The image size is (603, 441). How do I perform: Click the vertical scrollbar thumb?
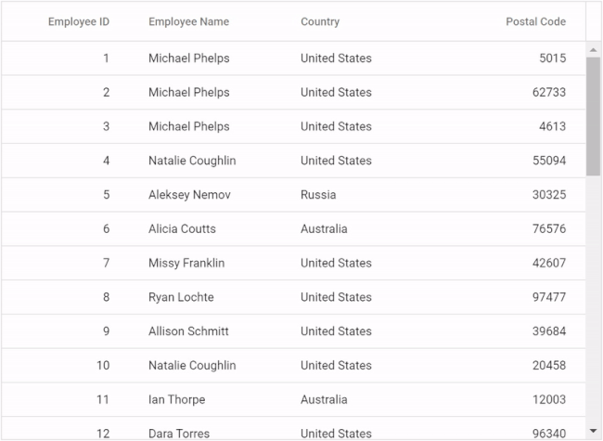(594, 116)
